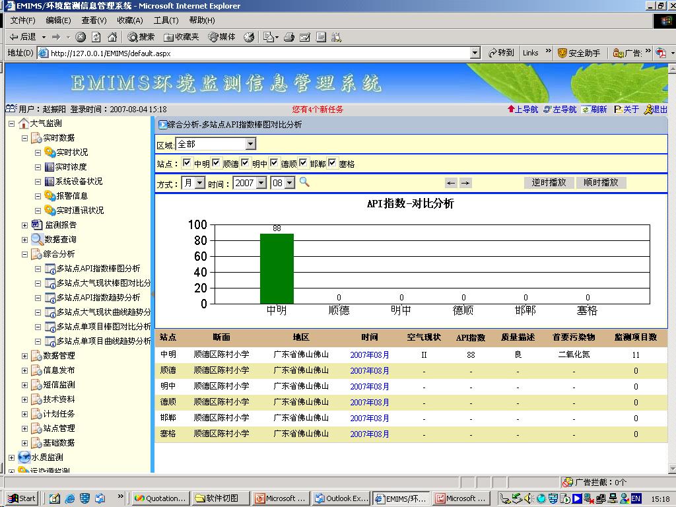Open the 工具(T) menu
Viewport: 676px width, 507px height.
[x=166, y=20]
